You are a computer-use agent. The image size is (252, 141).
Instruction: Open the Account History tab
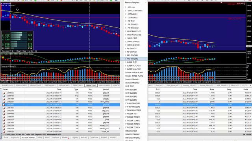point(28,137)
